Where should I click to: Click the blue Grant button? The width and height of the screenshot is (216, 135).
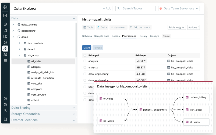pyautogui.click(x=87, y=48)
